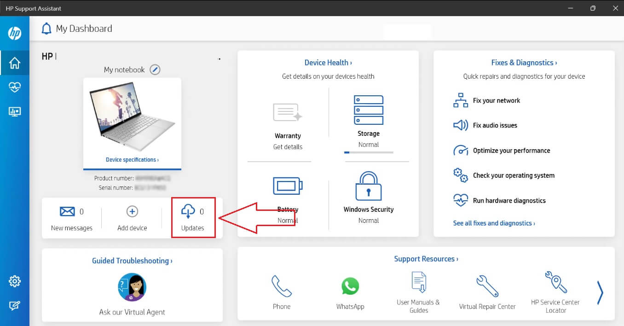Click Run hardware diagnostics label
Image resolution: width=624 pixels, height=326 pixels.
(509, 201)
